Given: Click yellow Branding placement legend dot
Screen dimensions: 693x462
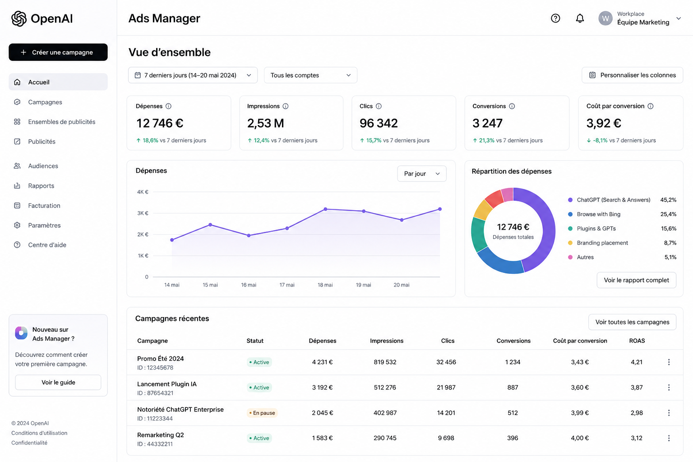Looking at the screenshot, I should click(570, 243).
